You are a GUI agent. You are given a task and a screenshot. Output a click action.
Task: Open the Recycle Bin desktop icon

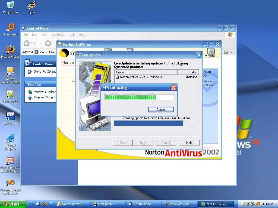coord(10,7)
